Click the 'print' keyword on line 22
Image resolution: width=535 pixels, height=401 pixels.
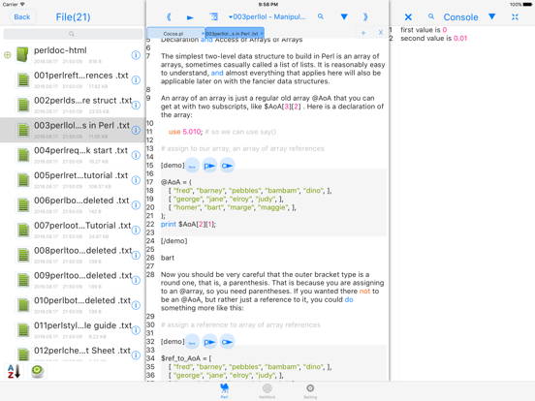(169, 225)
